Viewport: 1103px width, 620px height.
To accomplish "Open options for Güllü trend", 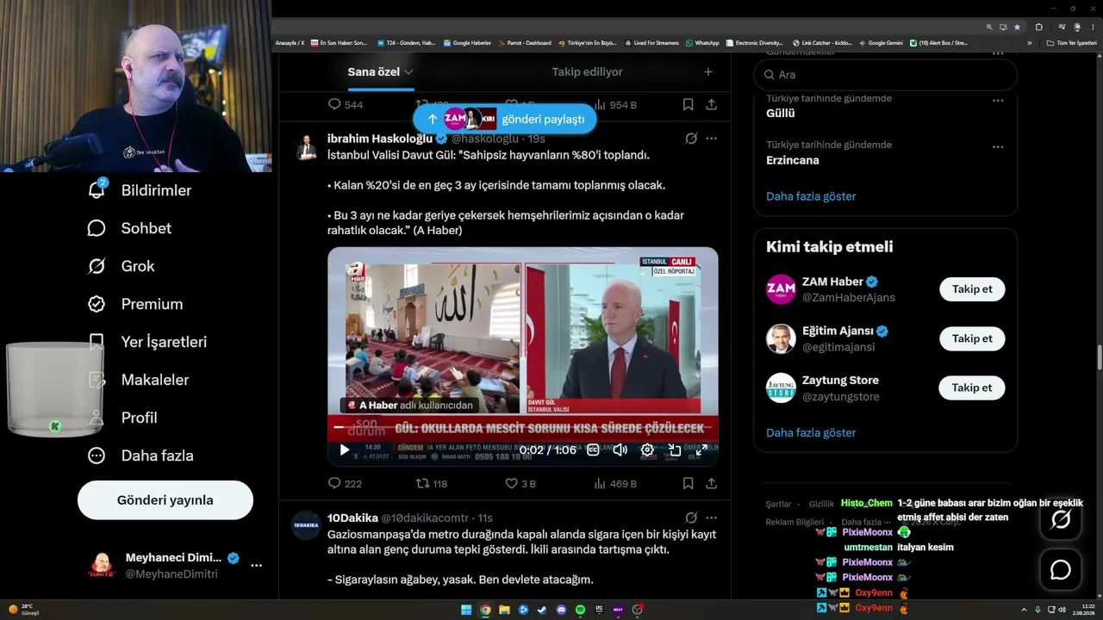I will [998, 100].
